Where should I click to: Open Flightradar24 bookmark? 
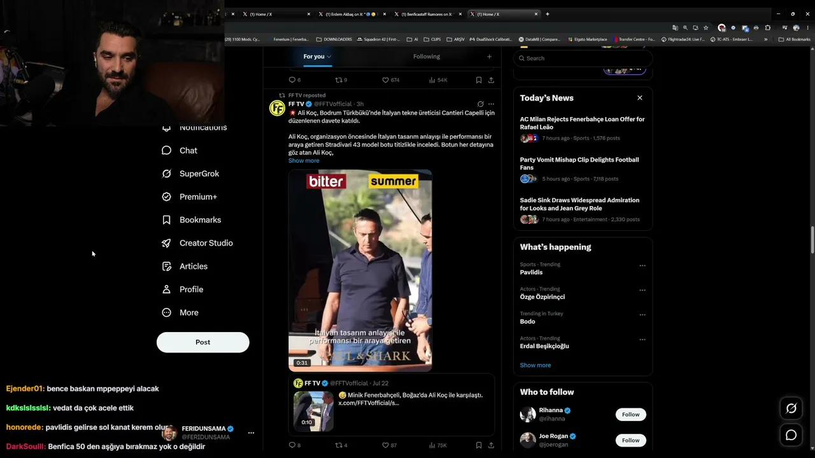(683, 39)
